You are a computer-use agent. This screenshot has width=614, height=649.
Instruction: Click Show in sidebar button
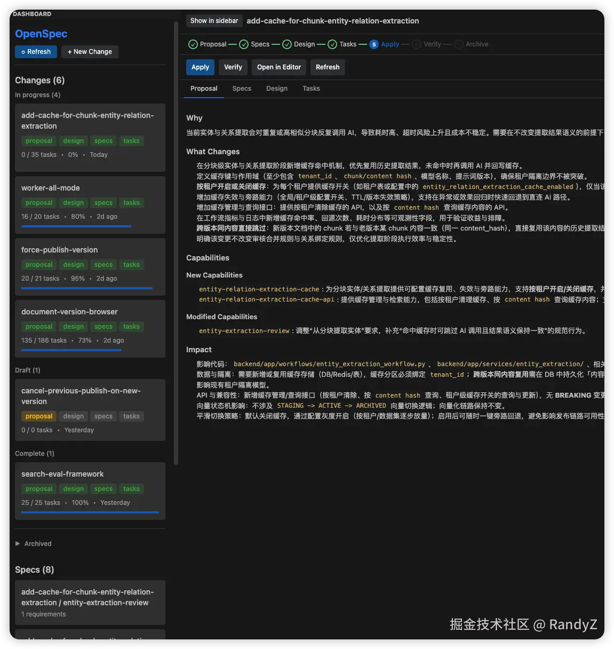[214, 21]
